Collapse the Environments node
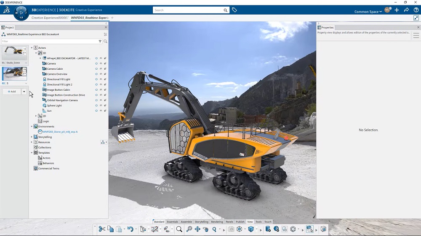This screenshot has width=421, height=236. 32,126
